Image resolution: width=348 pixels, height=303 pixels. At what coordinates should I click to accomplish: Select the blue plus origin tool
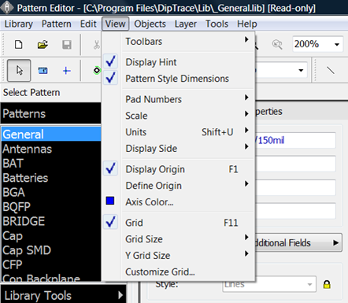tap(67, 71)
